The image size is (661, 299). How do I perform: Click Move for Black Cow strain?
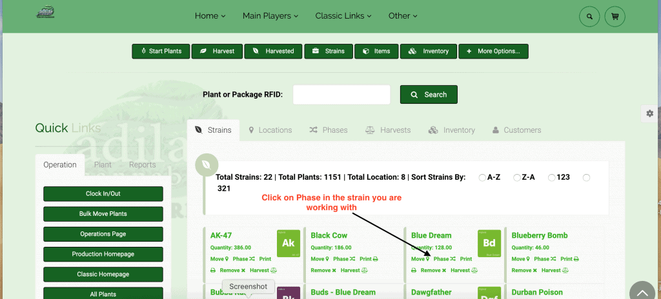point(320,259)
